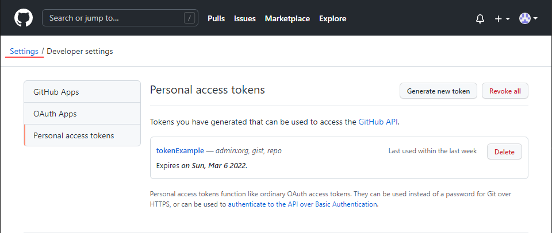Screen dimensions: 552x233
Task: Open the tokenExample token link
Action: 180,151
